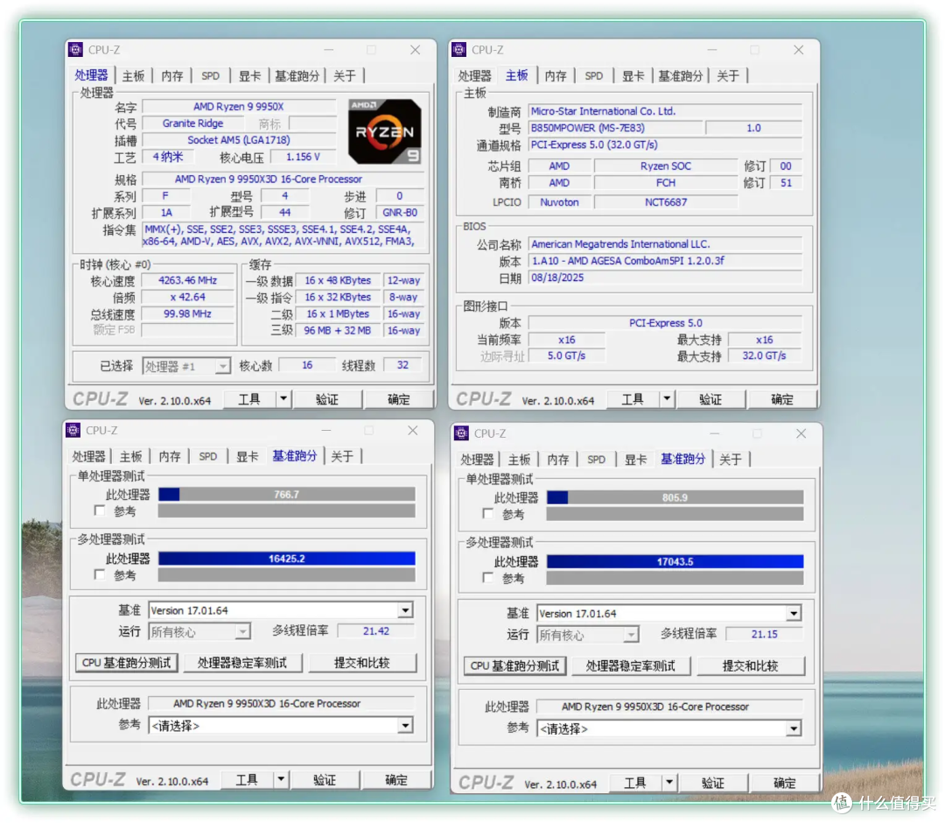Image resolution: width=945 pixels, height=823 pixels.
Task: Open SPD tab in mainboard window
Action: 593,76
